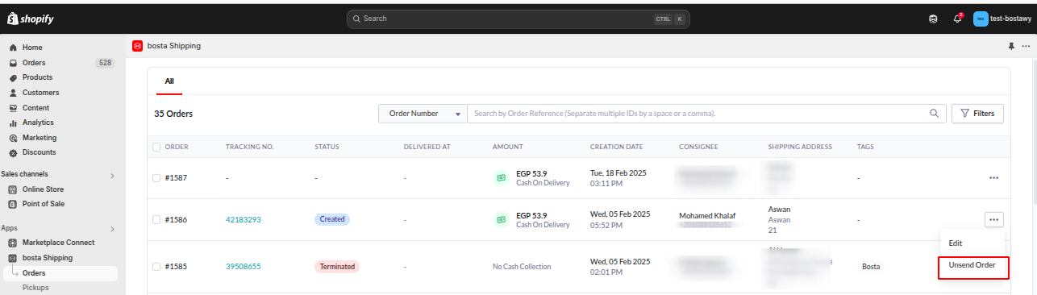Open app header more options menu
The image size is (1037, 295).
1026,46
